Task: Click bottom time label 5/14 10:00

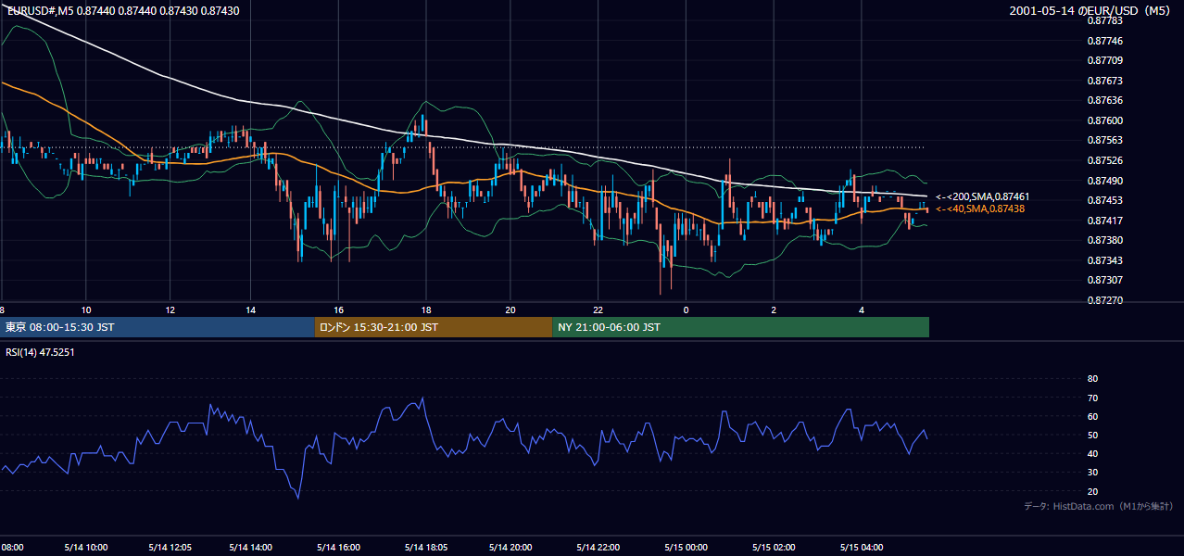Action: click(x=85, y=547)
